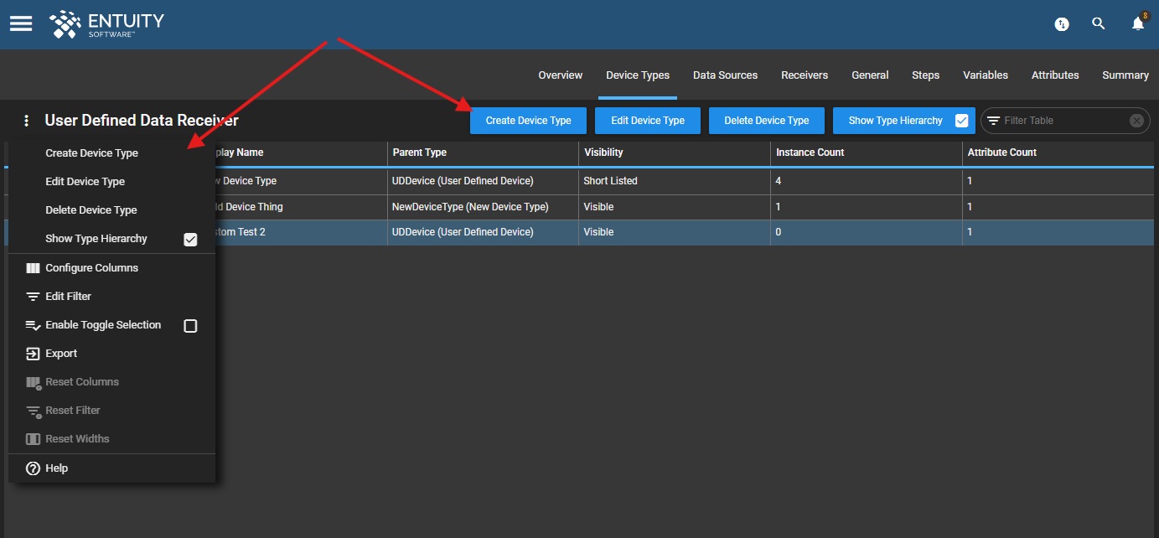This screenshot has height=538, width=1159.
Task: Click the Reset Filter icon
Action: pyautogui.click(x=33, y=411)
